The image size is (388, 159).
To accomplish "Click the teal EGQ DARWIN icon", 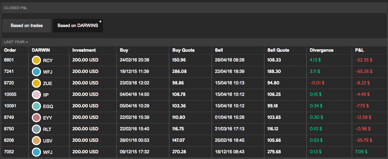I will pyautogui.click(x=36, y=106).
